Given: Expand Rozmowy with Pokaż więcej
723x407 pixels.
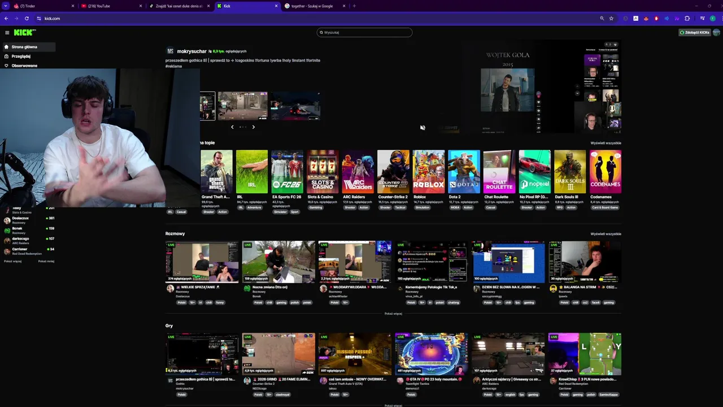Looking at the screenshot, I should (x=393, y=314).
